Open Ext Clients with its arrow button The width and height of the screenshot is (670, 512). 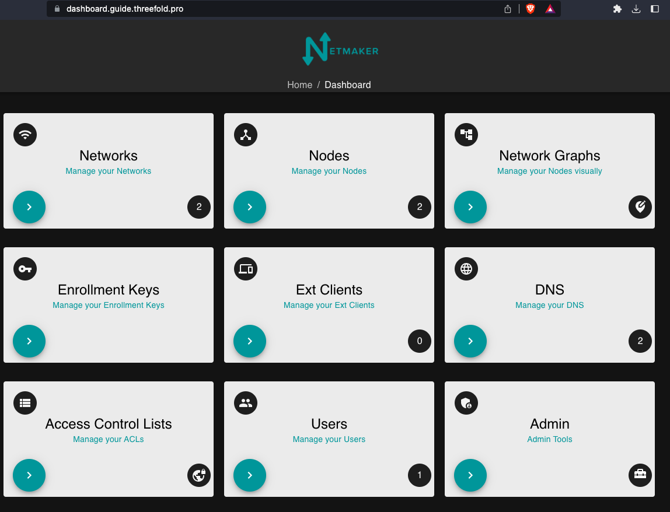click(x=250, y=341)
